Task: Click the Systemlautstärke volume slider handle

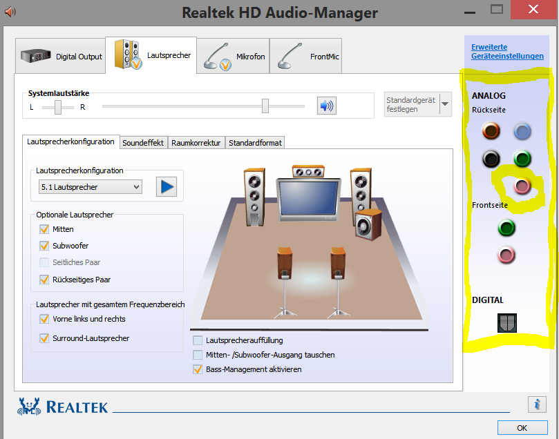Action: click(265, 106)
